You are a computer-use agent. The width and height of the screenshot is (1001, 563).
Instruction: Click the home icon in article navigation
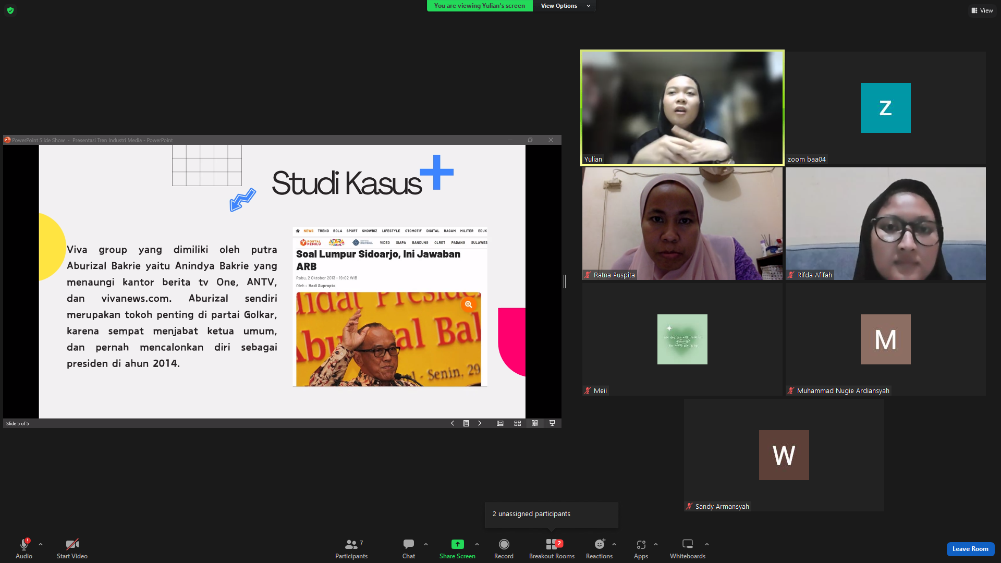pos(298,231)
